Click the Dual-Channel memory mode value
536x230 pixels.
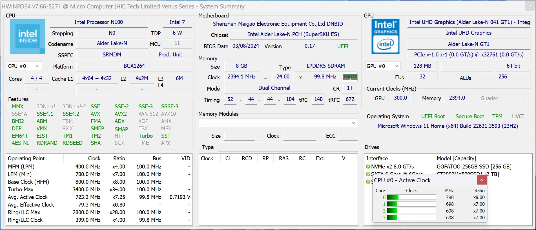pos(274,88)
